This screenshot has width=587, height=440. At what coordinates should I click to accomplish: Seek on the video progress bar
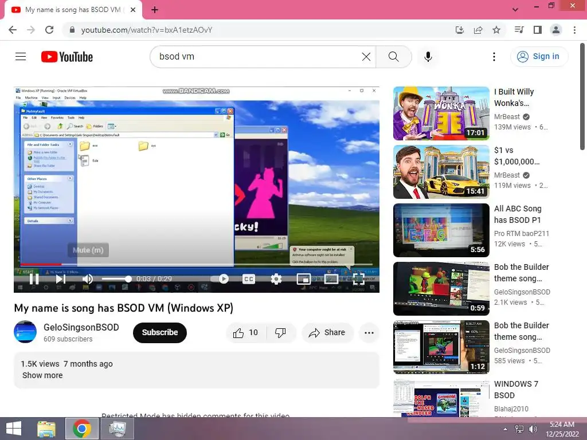coord(197,264)
